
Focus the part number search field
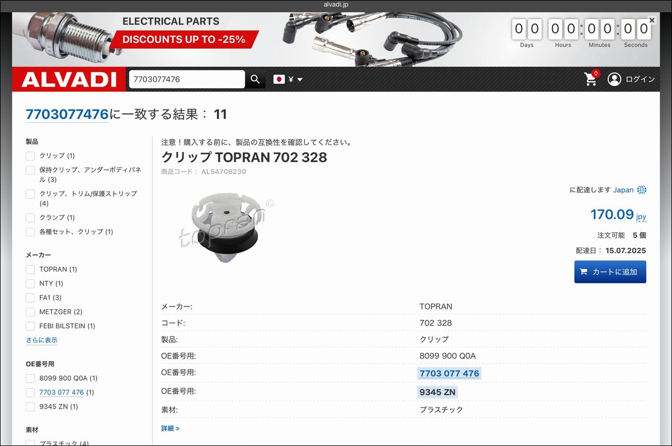click(x=187, y=79)
